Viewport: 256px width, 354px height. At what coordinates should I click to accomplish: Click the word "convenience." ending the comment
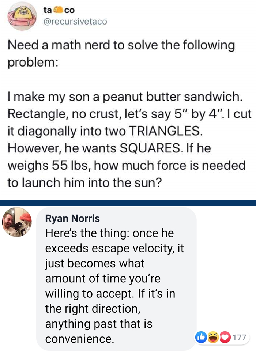pos(79,339)
